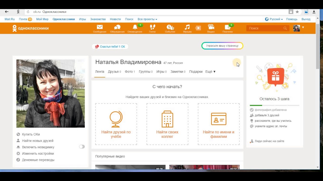
Task: Click Выход to log out
Action: coord(306,19)
